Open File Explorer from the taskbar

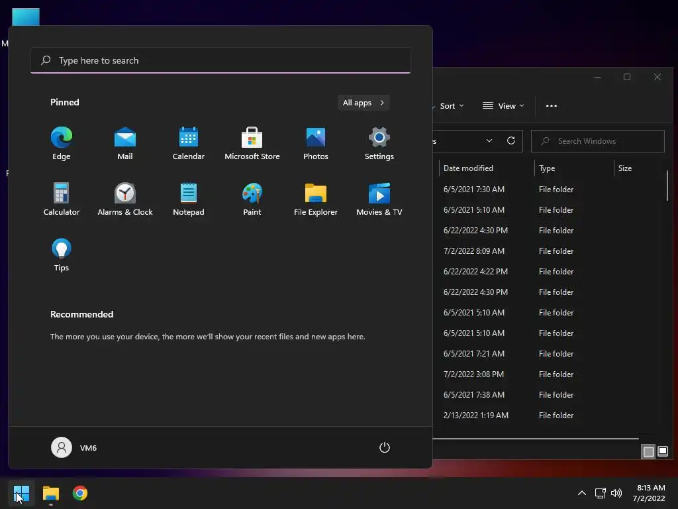(50, 493)
